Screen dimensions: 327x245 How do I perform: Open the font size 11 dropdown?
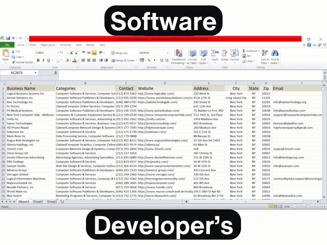[68, 53]
